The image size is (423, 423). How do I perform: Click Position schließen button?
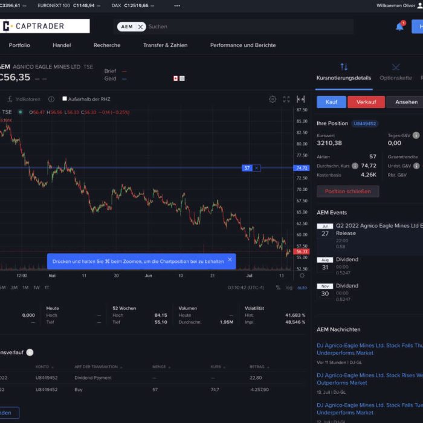point(347,192)
